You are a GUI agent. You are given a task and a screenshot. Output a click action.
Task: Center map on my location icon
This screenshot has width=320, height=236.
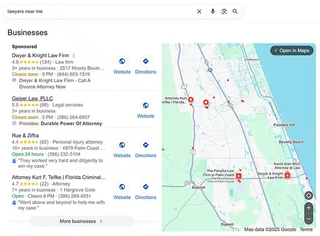coord(309,196)
